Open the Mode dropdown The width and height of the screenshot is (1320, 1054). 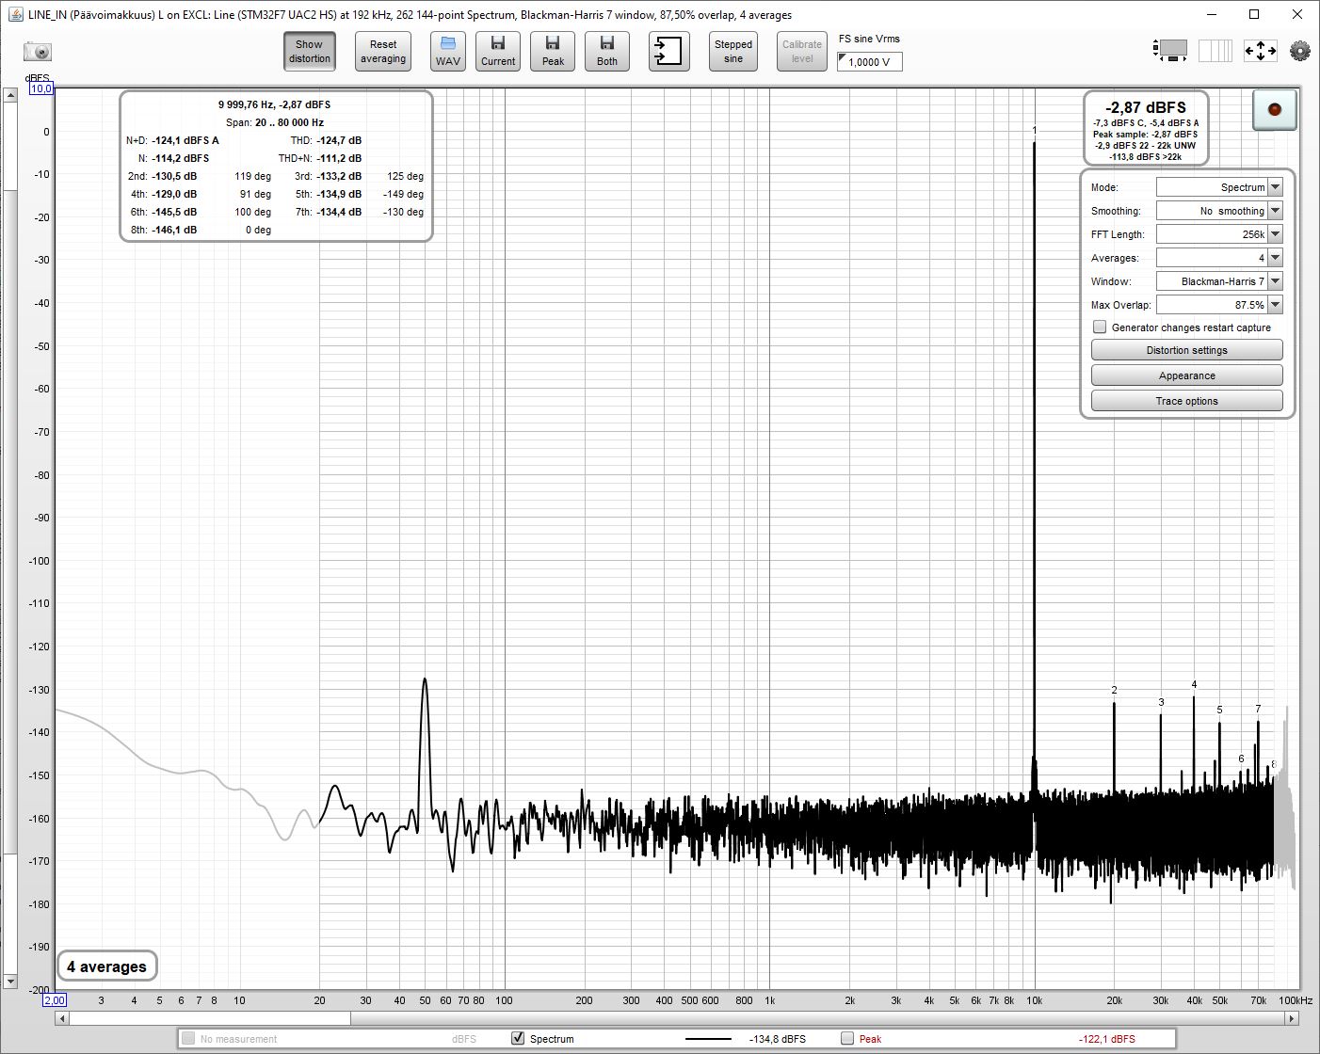[x=1219, y=187]
